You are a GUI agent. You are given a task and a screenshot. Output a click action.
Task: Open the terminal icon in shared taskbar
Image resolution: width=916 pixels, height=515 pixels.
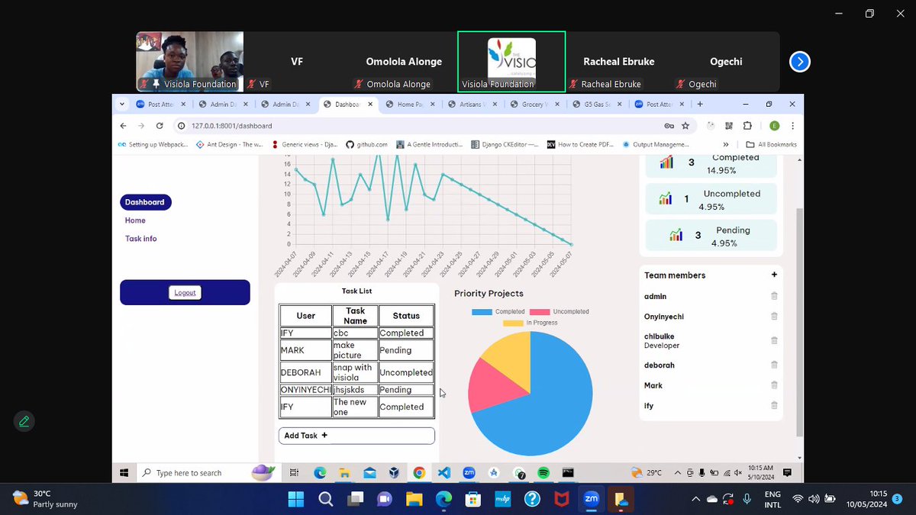[x=568, y=473]
